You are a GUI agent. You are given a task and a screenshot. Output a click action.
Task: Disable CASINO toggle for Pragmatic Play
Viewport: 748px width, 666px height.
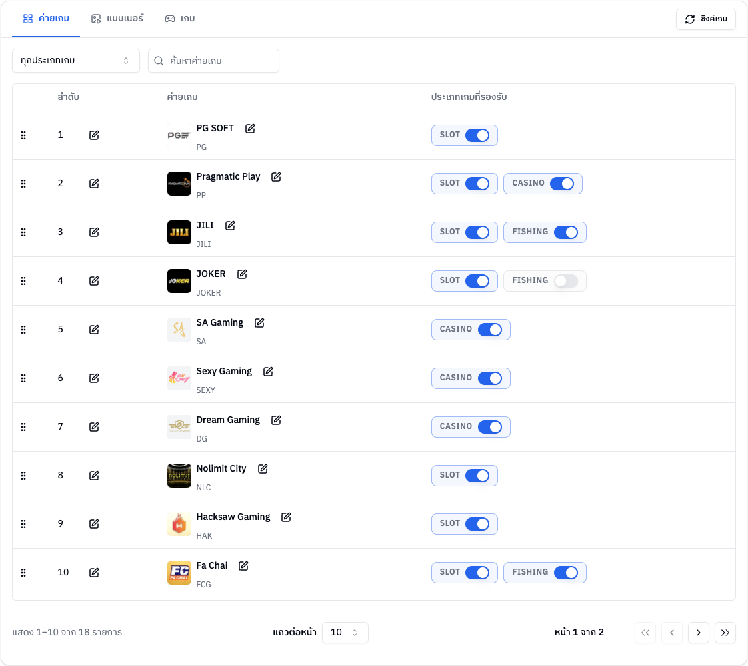click(561, 183)
